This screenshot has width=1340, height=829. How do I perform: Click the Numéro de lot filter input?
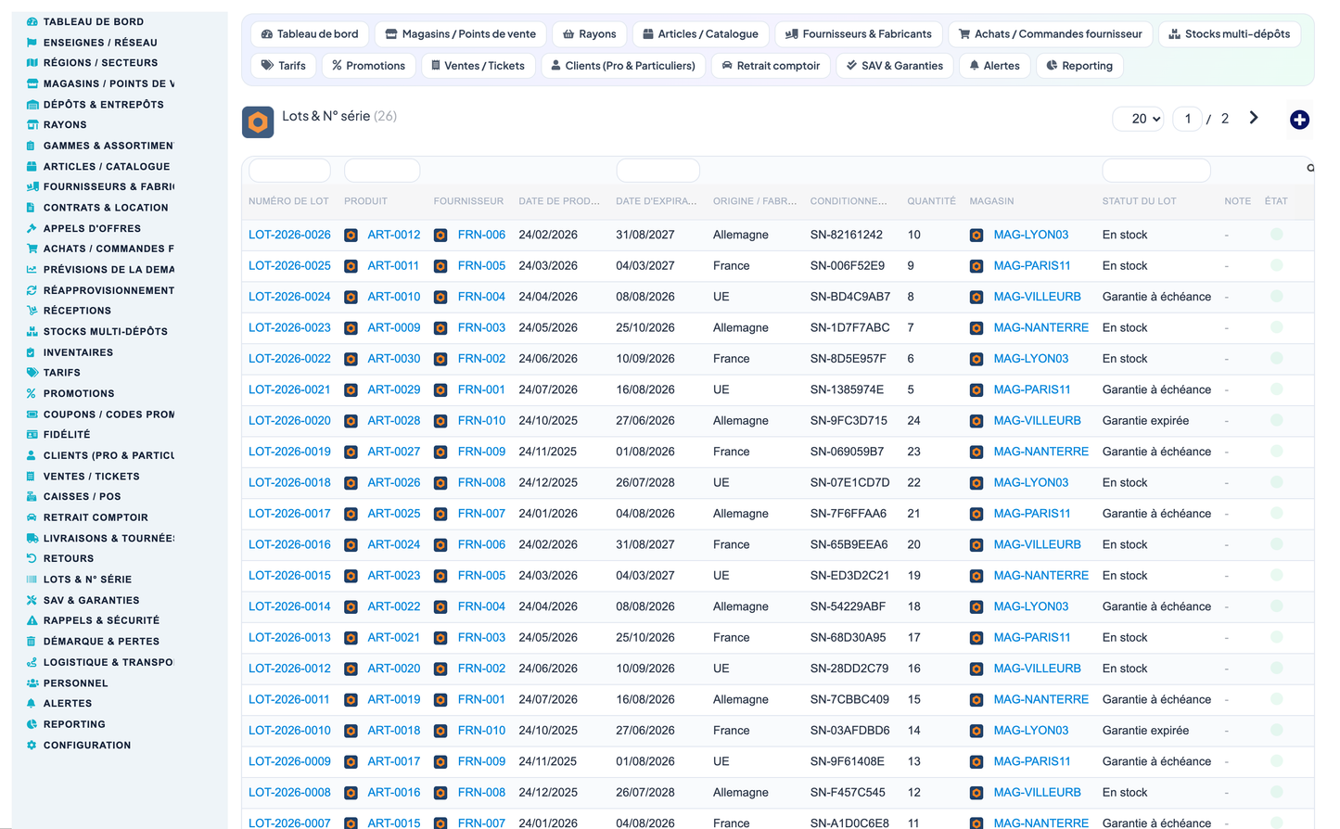[x=289, y=170]
